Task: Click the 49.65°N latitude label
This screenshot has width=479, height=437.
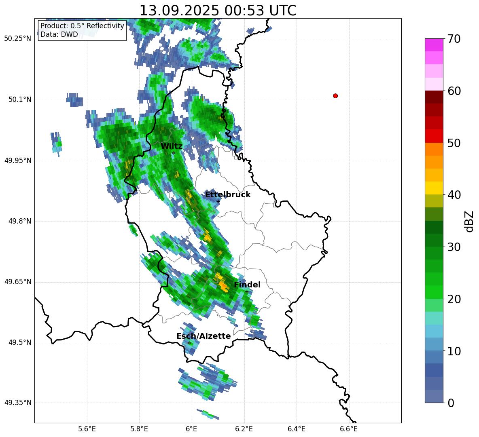Action: 17,281
